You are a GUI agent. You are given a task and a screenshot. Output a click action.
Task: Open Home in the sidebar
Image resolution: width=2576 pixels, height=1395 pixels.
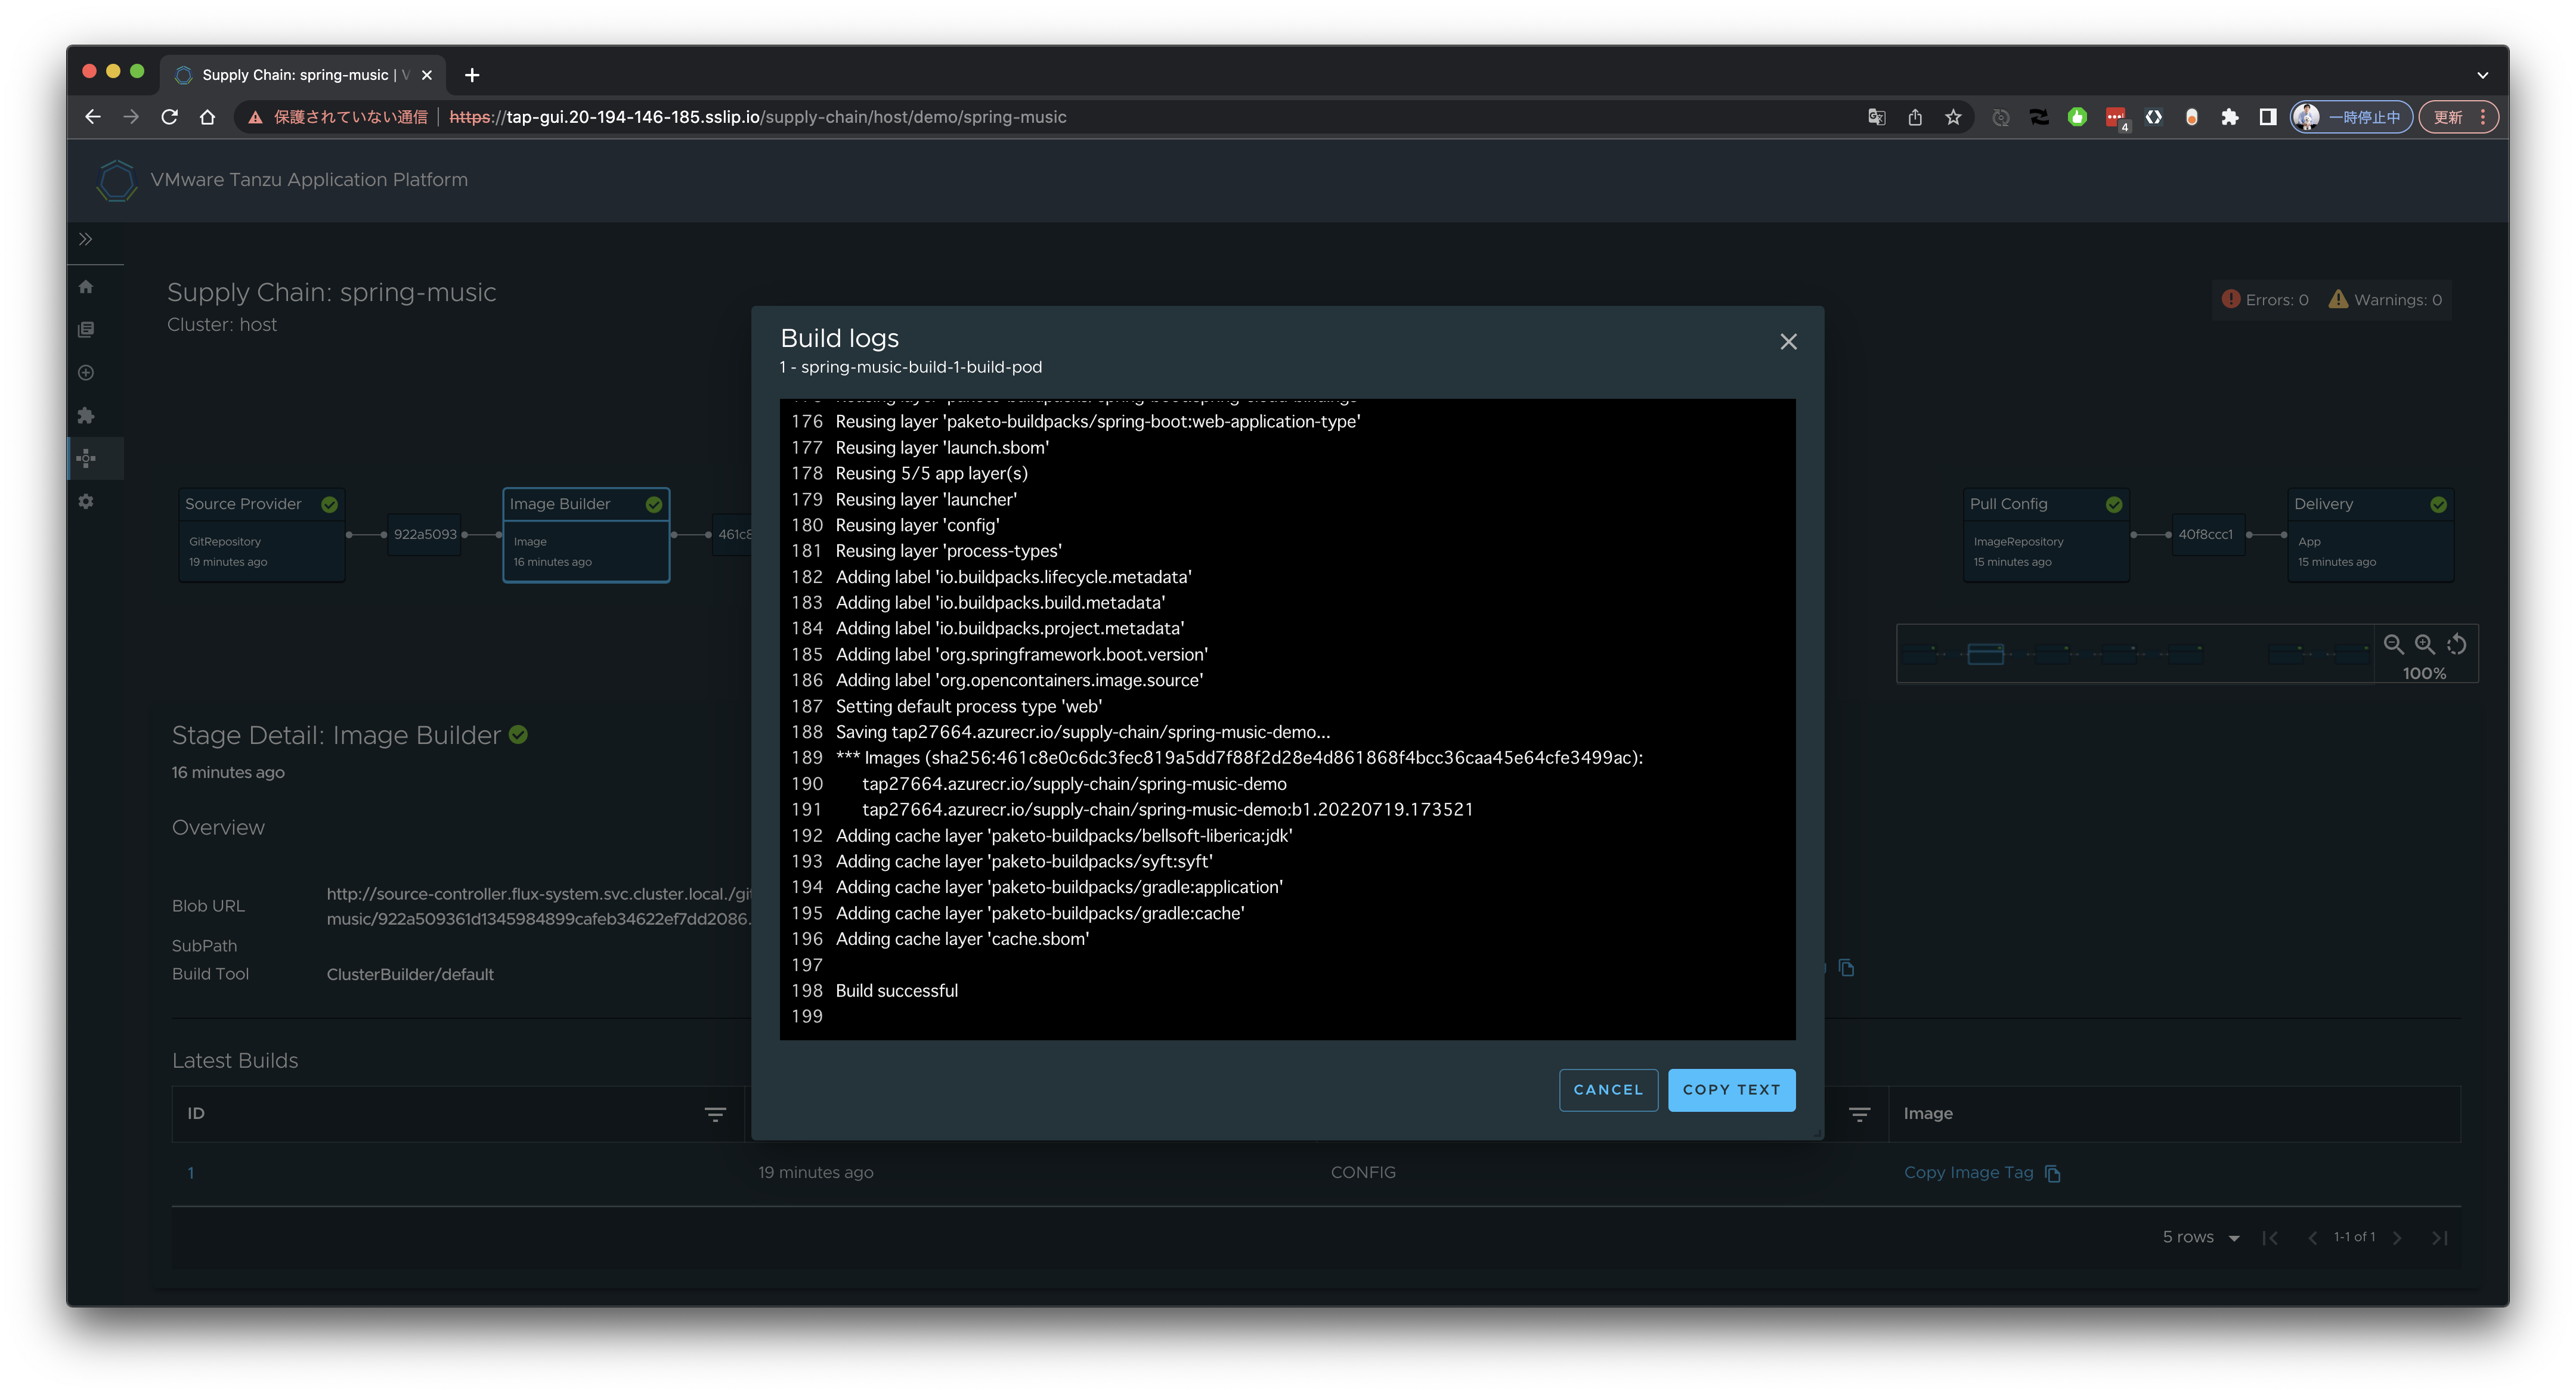(x=86, y=287)
